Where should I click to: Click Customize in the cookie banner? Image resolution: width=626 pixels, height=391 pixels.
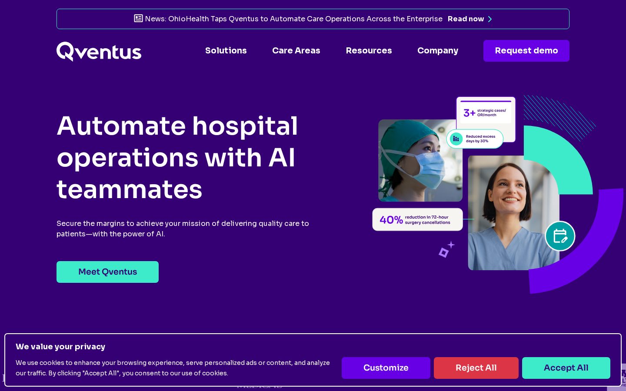point(386,368)
